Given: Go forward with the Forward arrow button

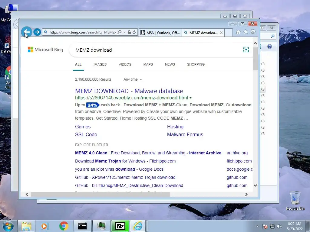Looking at the screenshot, I should pos(37,32).
